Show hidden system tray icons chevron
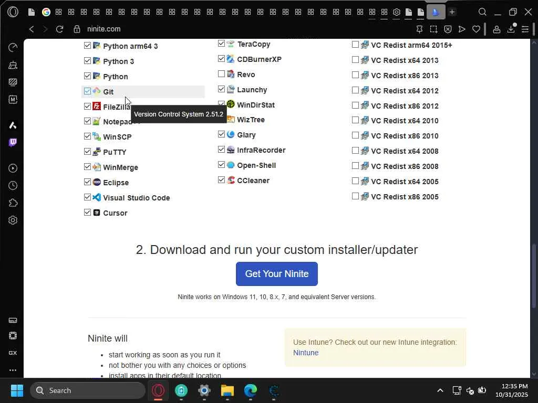 click(440, 390)
